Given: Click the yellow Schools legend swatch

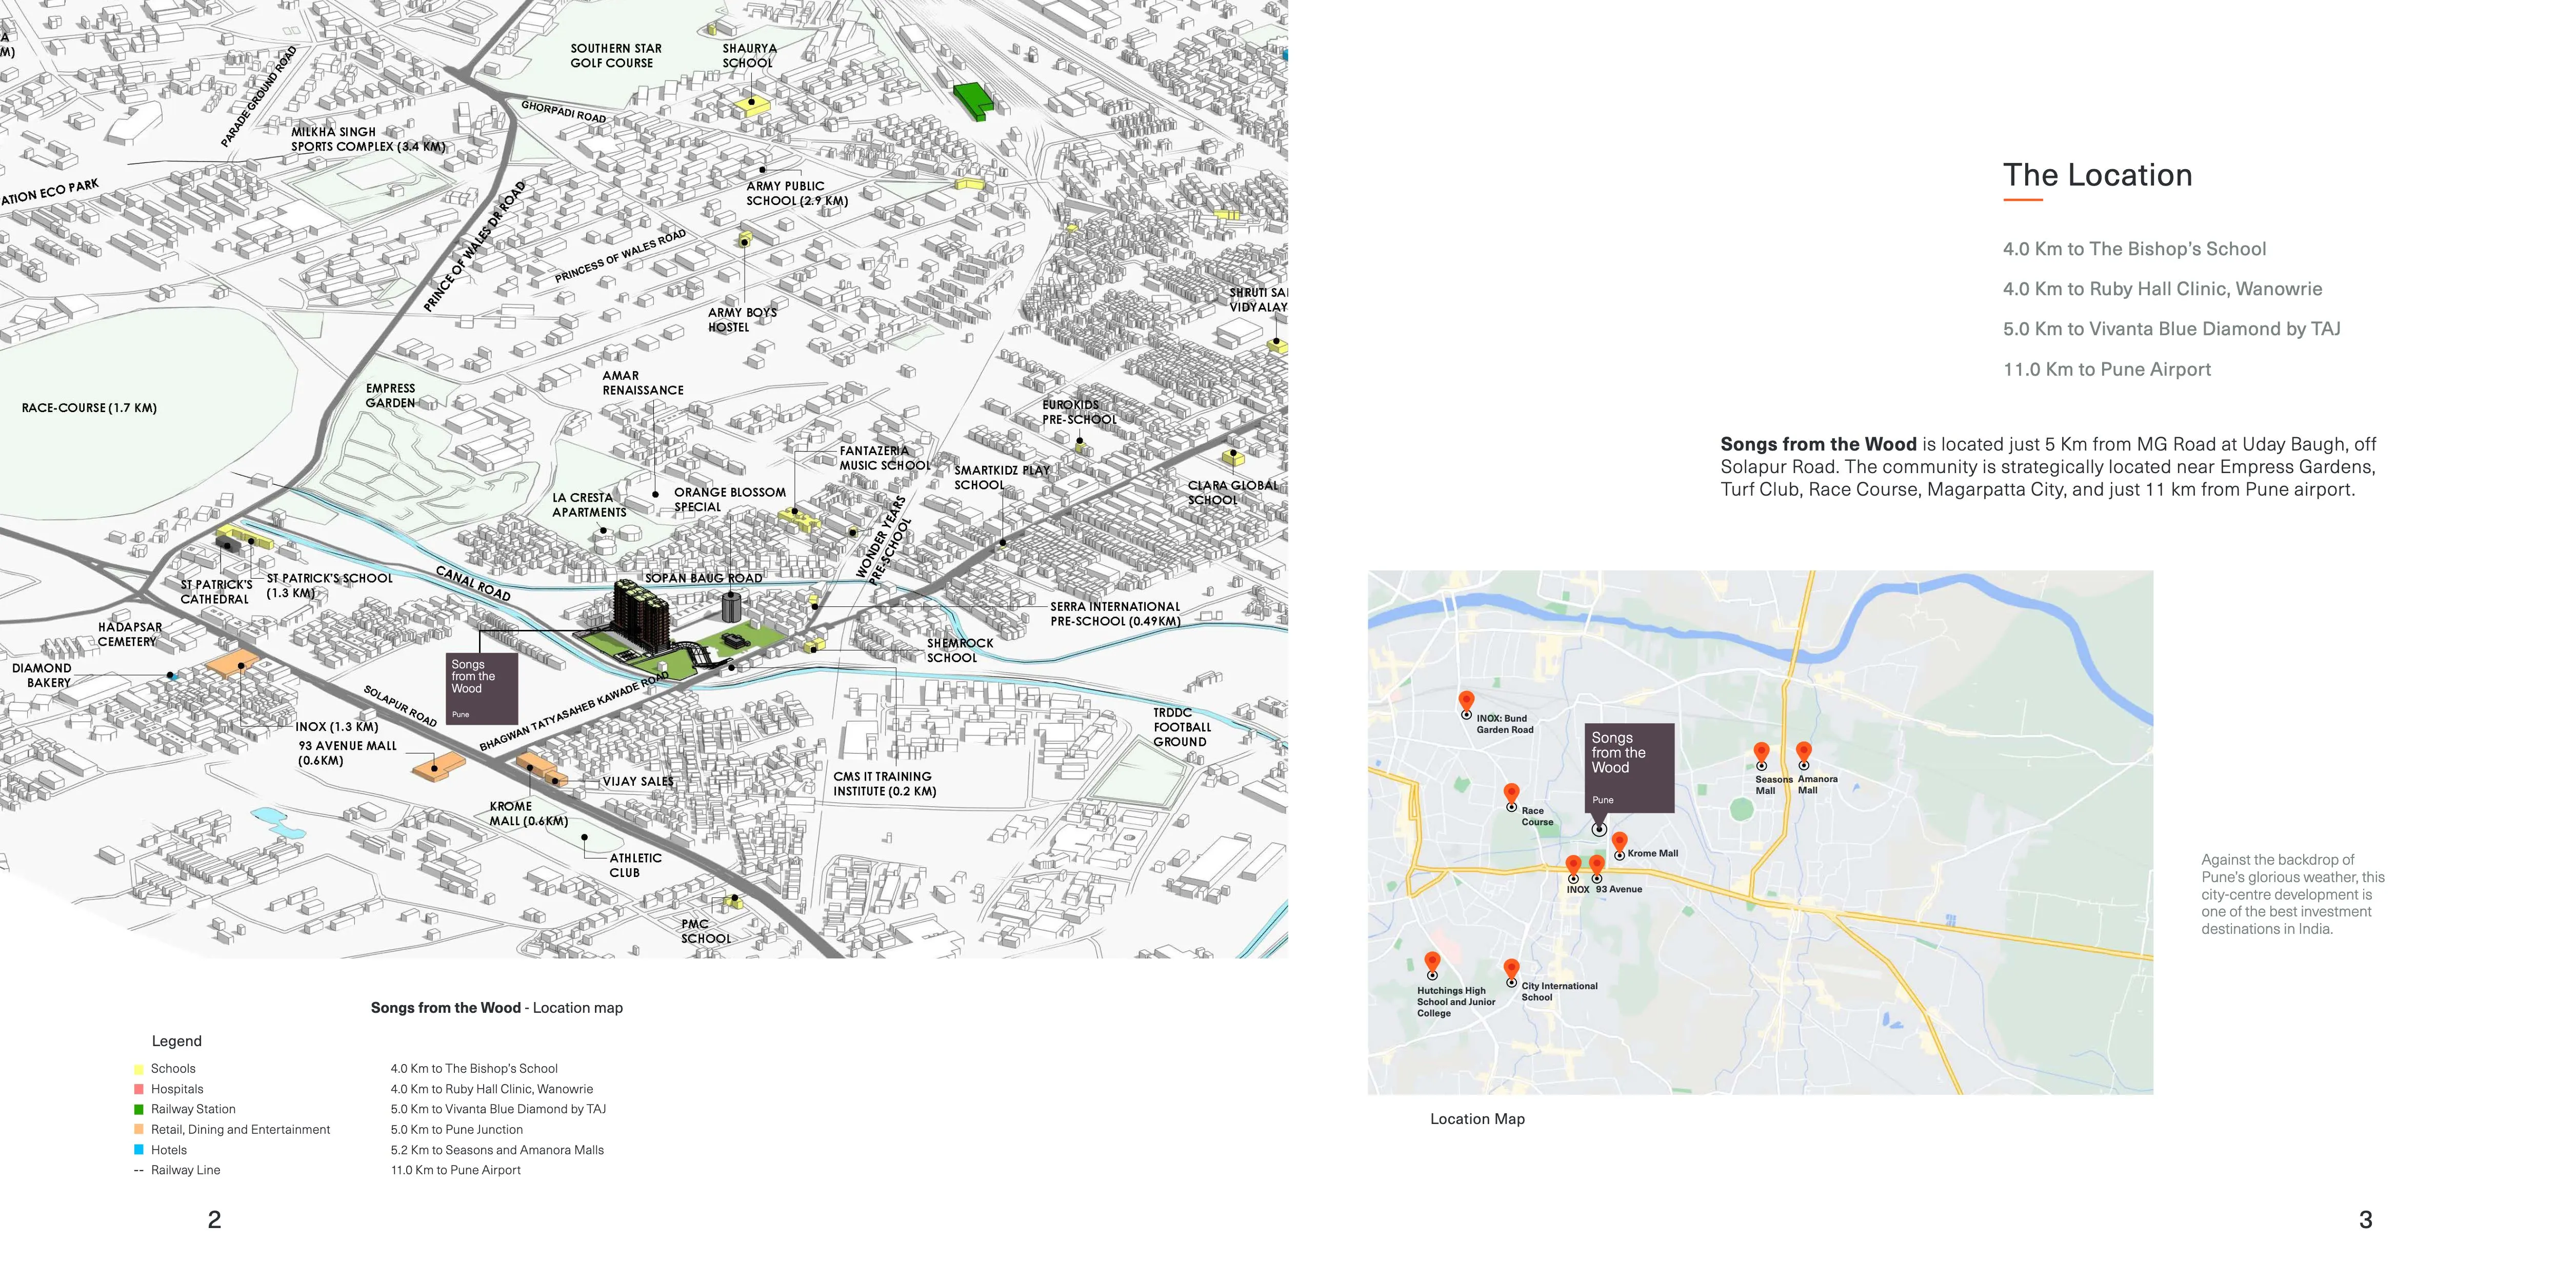Looking at the screenshot, I should (x=139, y=1069).
